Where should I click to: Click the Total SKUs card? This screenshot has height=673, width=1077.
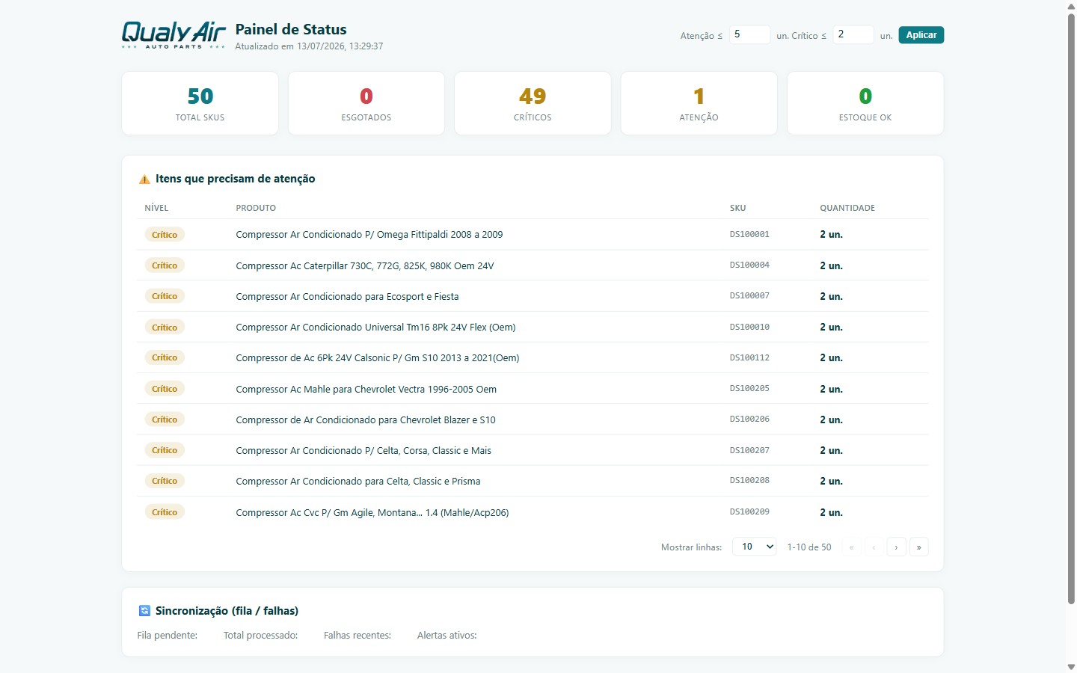[200, 103]
